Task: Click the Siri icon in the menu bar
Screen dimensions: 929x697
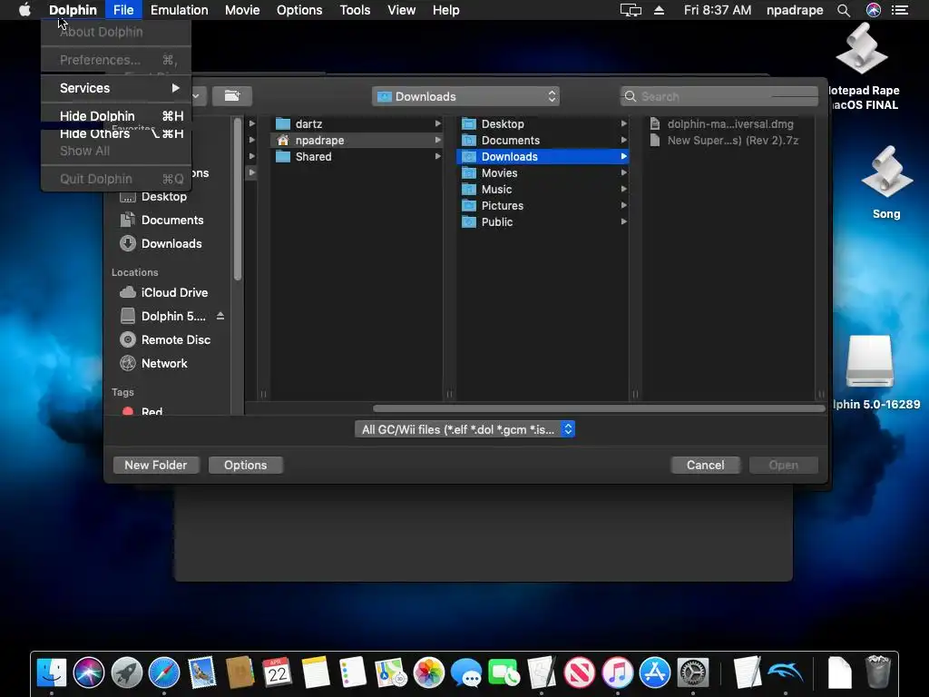Action: tap(874, 10)
